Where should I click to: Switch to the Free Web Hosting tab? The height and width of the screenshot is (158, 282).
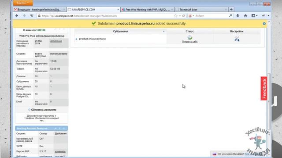point(147,10)
